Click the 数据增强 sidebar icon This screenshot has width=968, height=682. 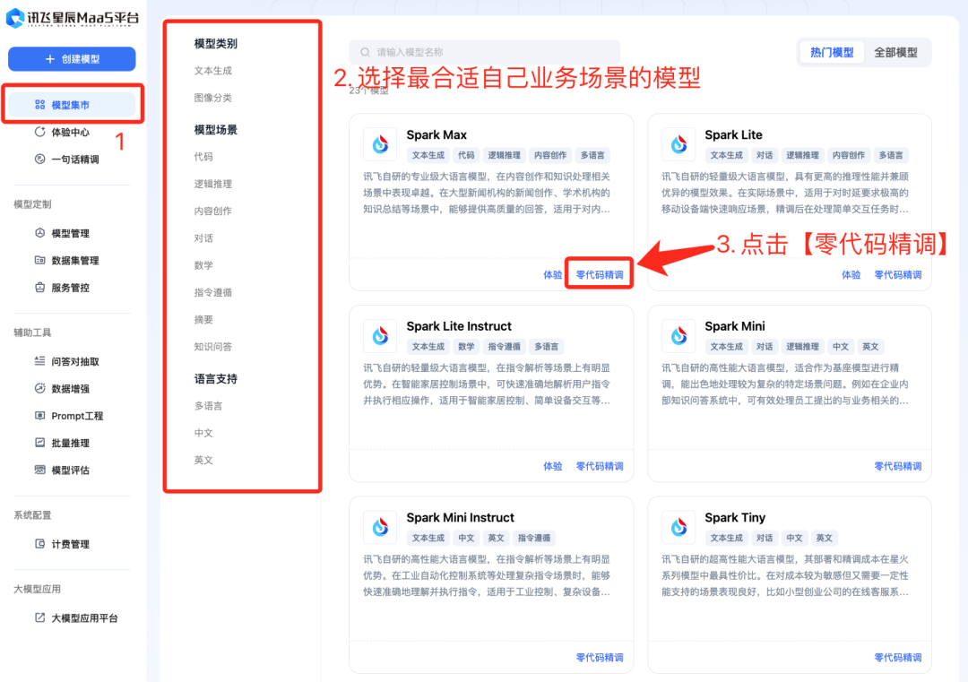click(x=40, y=388)
